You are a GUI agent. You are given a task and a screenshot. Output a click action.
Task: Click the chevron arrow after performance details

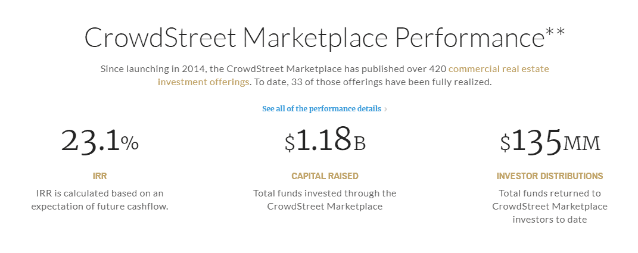point(386,109)
